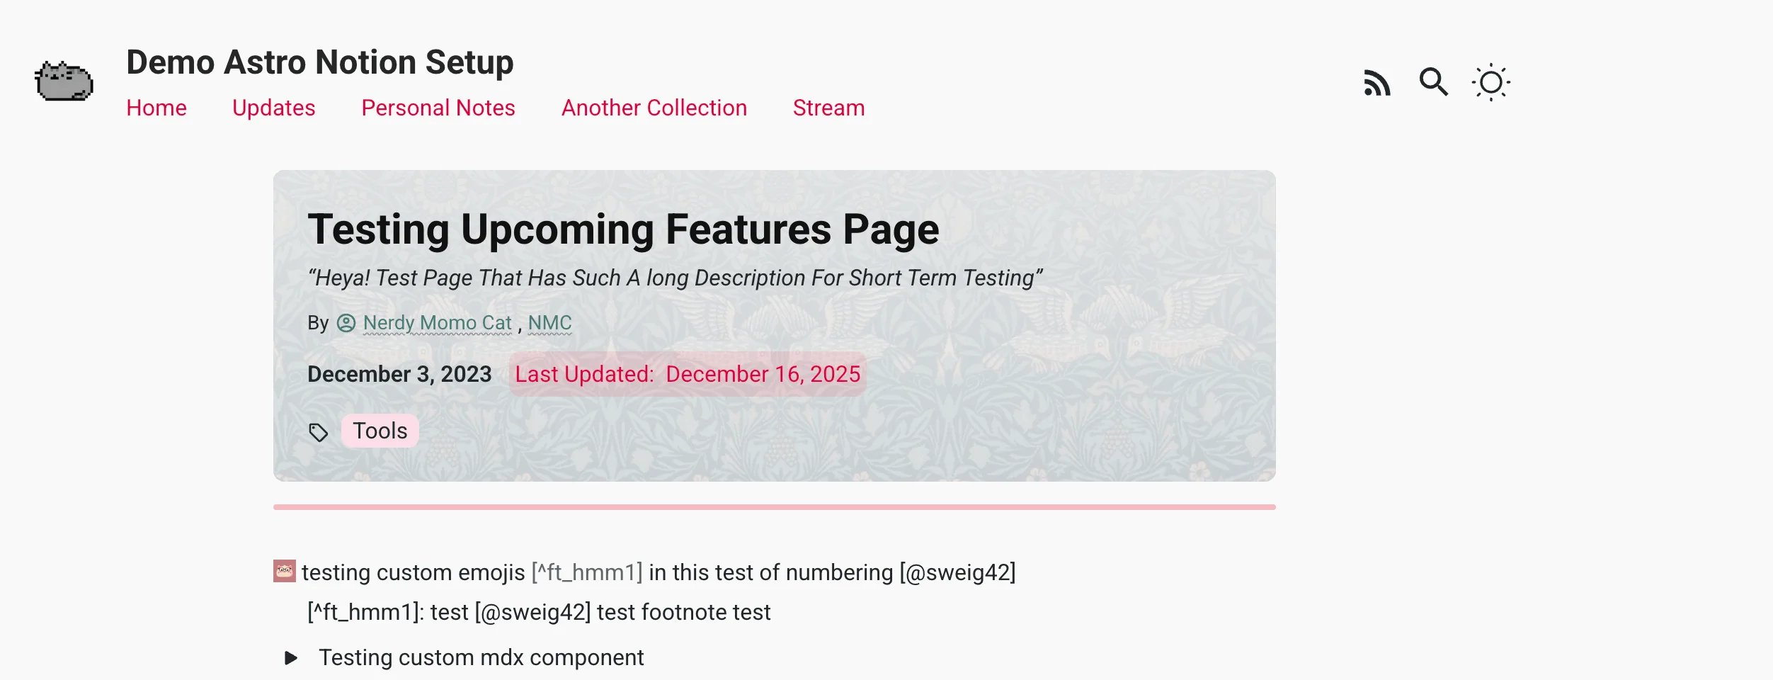Click the Nerdy Momo Cat author link
This screenshot has height=680, width=1773.
point(437,323)
